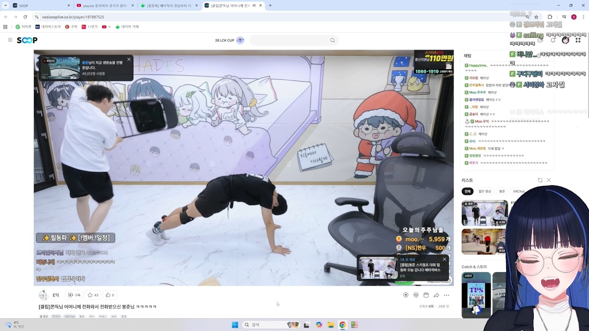Screen dimensions: 589x331
Task: Open the YouTube bookmark icon
Action: [x=104, y=27]
